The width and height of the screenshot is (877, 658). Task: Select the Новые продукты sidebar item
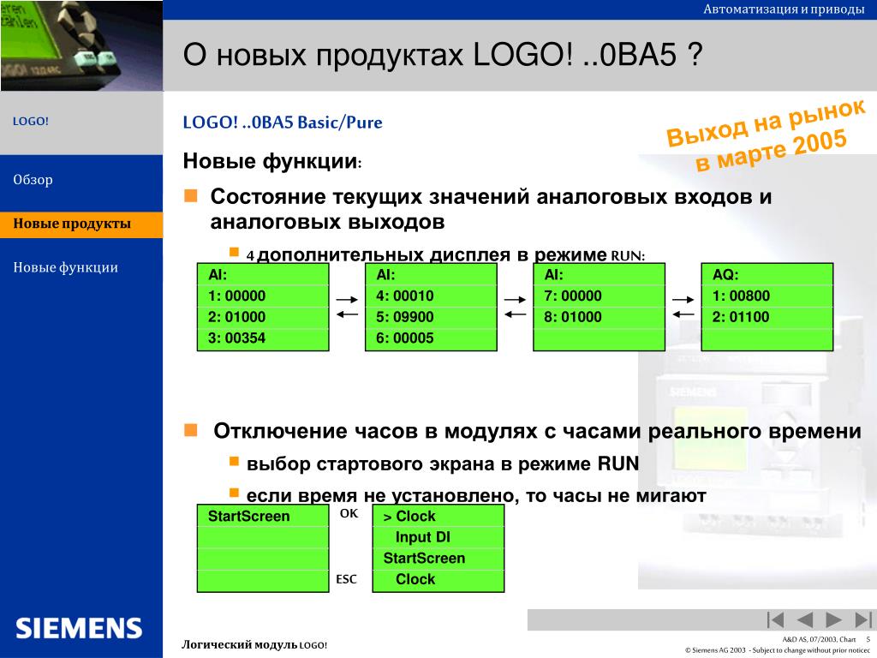(81, 224)
